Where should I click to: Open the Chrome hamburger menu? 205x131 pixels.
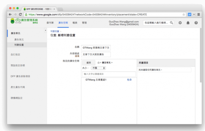[199, 15]
